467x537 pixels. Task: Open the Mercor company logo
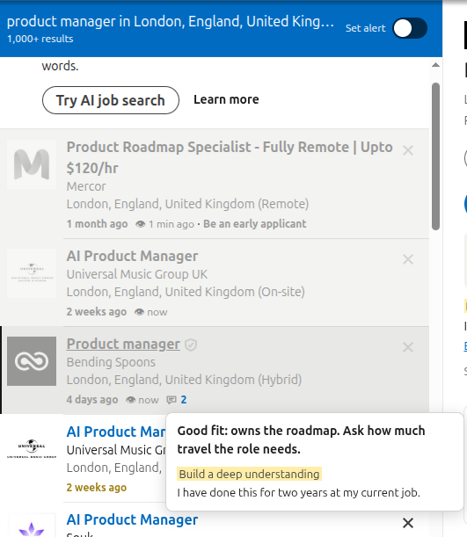coord(32,164)
